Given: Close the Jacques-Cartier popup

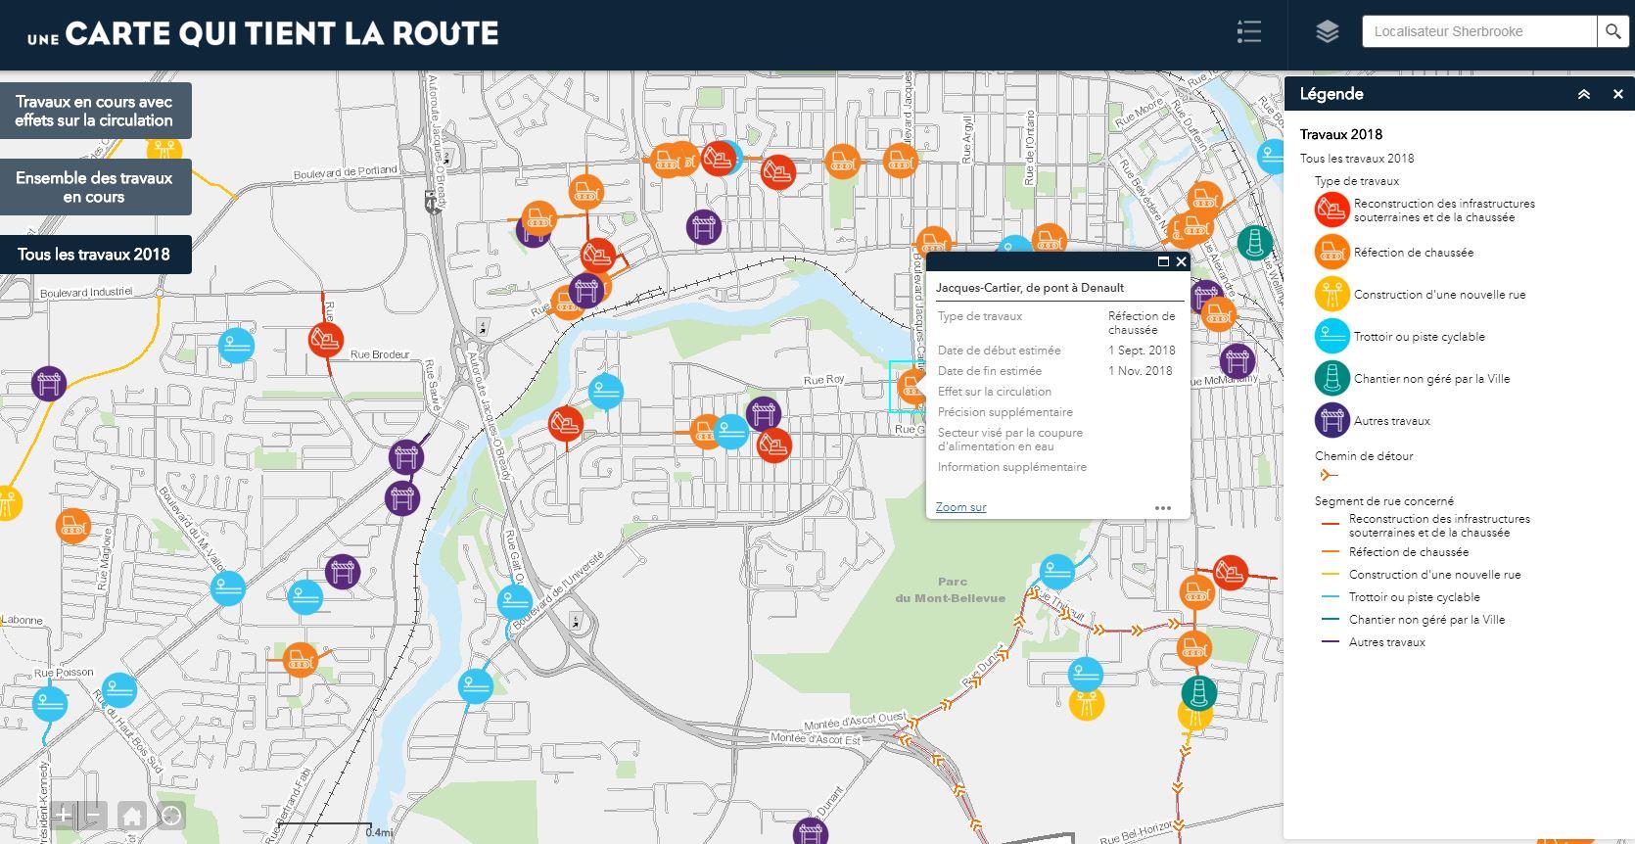Looking at the screenshot, I should pyautogui.click(x=1181, y=261).
